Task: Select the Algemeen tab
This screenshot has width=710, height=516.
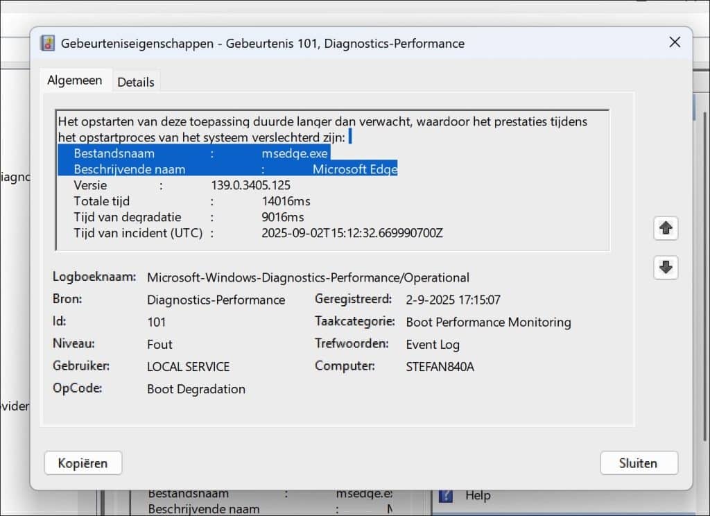Action: pos(75,80)
